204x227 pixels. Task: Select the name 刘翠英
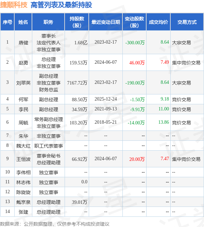coord(23,83)
